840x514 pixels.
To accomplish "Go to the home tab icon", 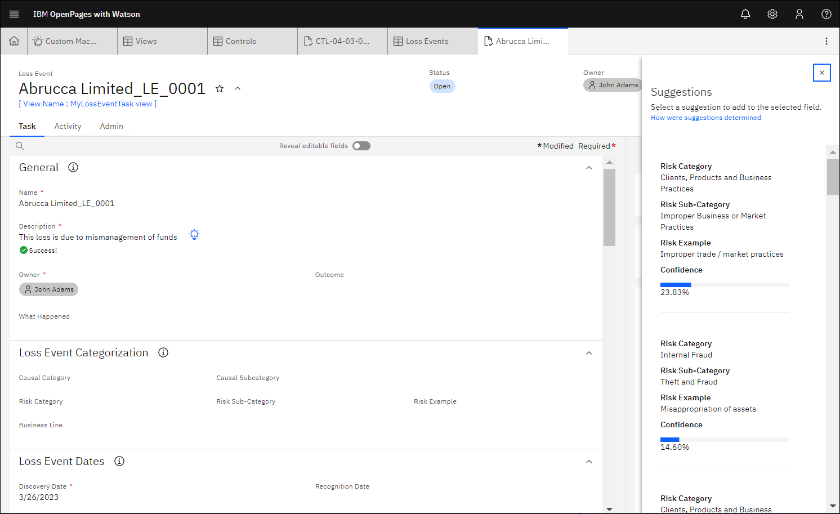I will pos(14,41).
